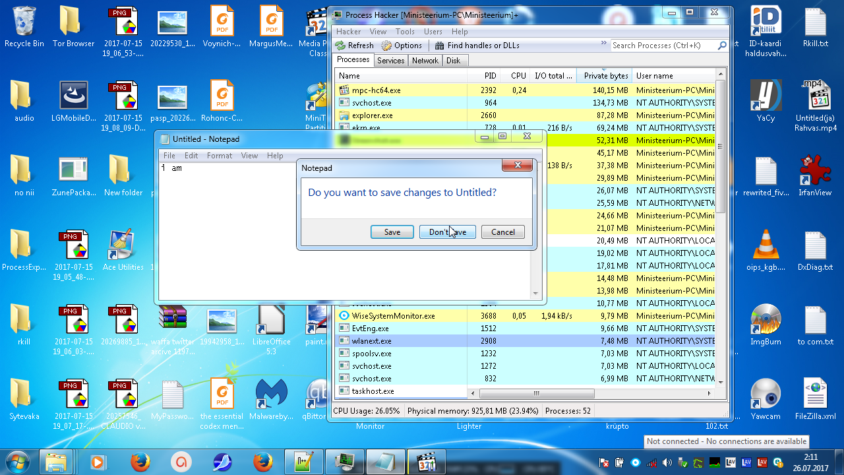844x475 pixels.
Task: Switch to Process Hacker via taskbar button
Action: pos(346,461)
